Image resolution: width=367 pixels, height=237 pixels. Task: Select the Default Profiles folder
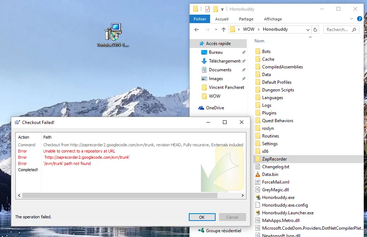(x=277, y=82)
